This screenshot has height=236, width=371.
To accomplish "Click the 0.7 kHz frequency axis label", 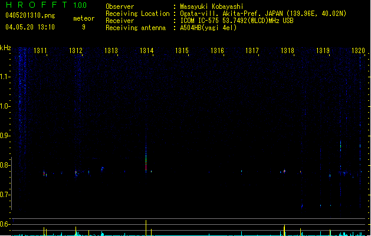I will click(5, 195).
